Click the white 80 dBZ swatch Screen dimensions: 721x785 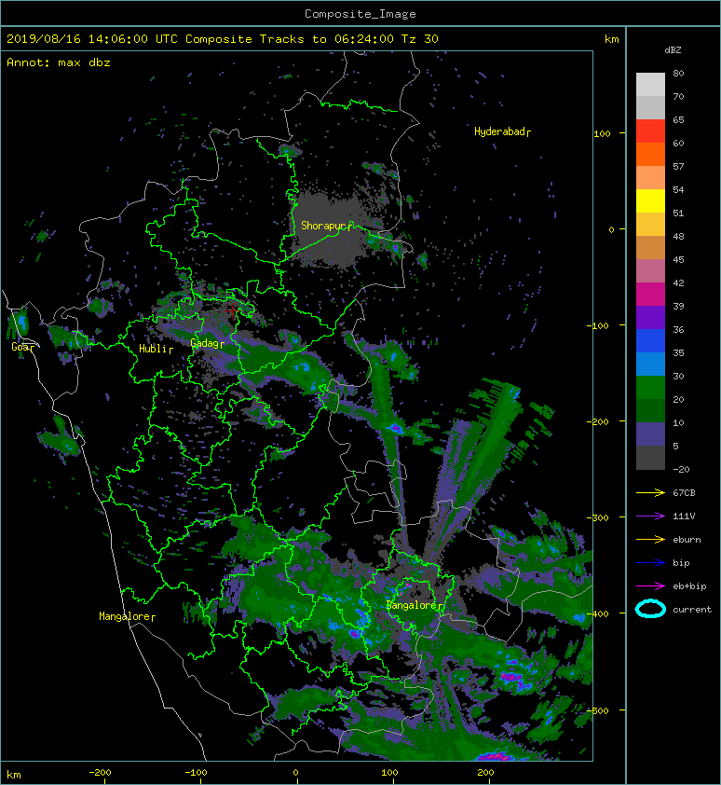[650, 84]
